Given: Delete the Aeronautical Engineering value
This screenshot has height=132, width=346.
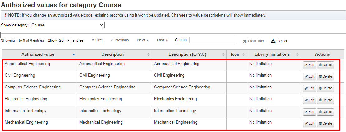Looking at the screenshot, I should [x=325, y=65].
